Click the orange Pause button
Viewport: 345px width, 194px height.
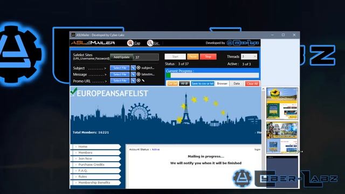click(x=193, y=57)
